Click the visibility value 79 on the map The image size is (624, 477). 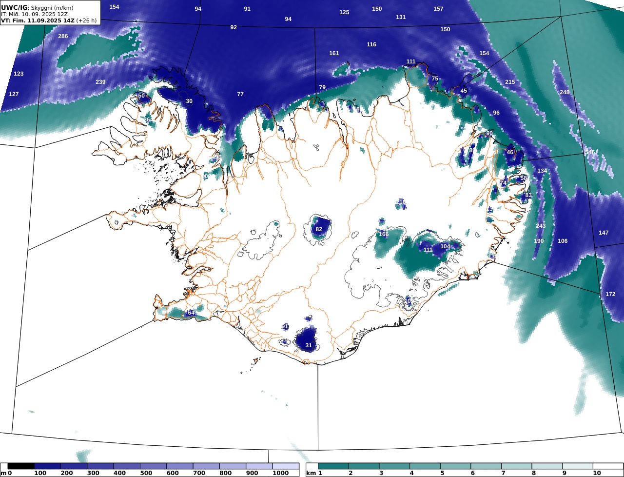322,87
